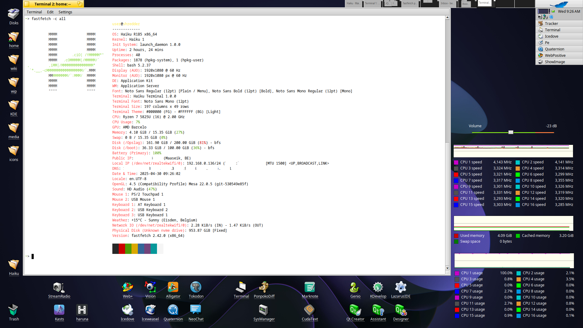Open the PonpokoDiff icon
The width and height of the screenshot is (583, 328).
pos(264,288)
